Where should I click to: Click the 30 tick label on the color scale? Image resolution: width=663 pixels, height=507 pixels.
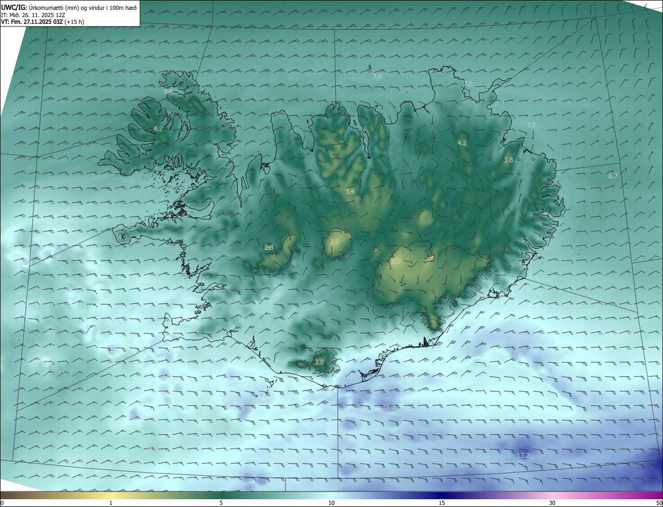[552, 503]
